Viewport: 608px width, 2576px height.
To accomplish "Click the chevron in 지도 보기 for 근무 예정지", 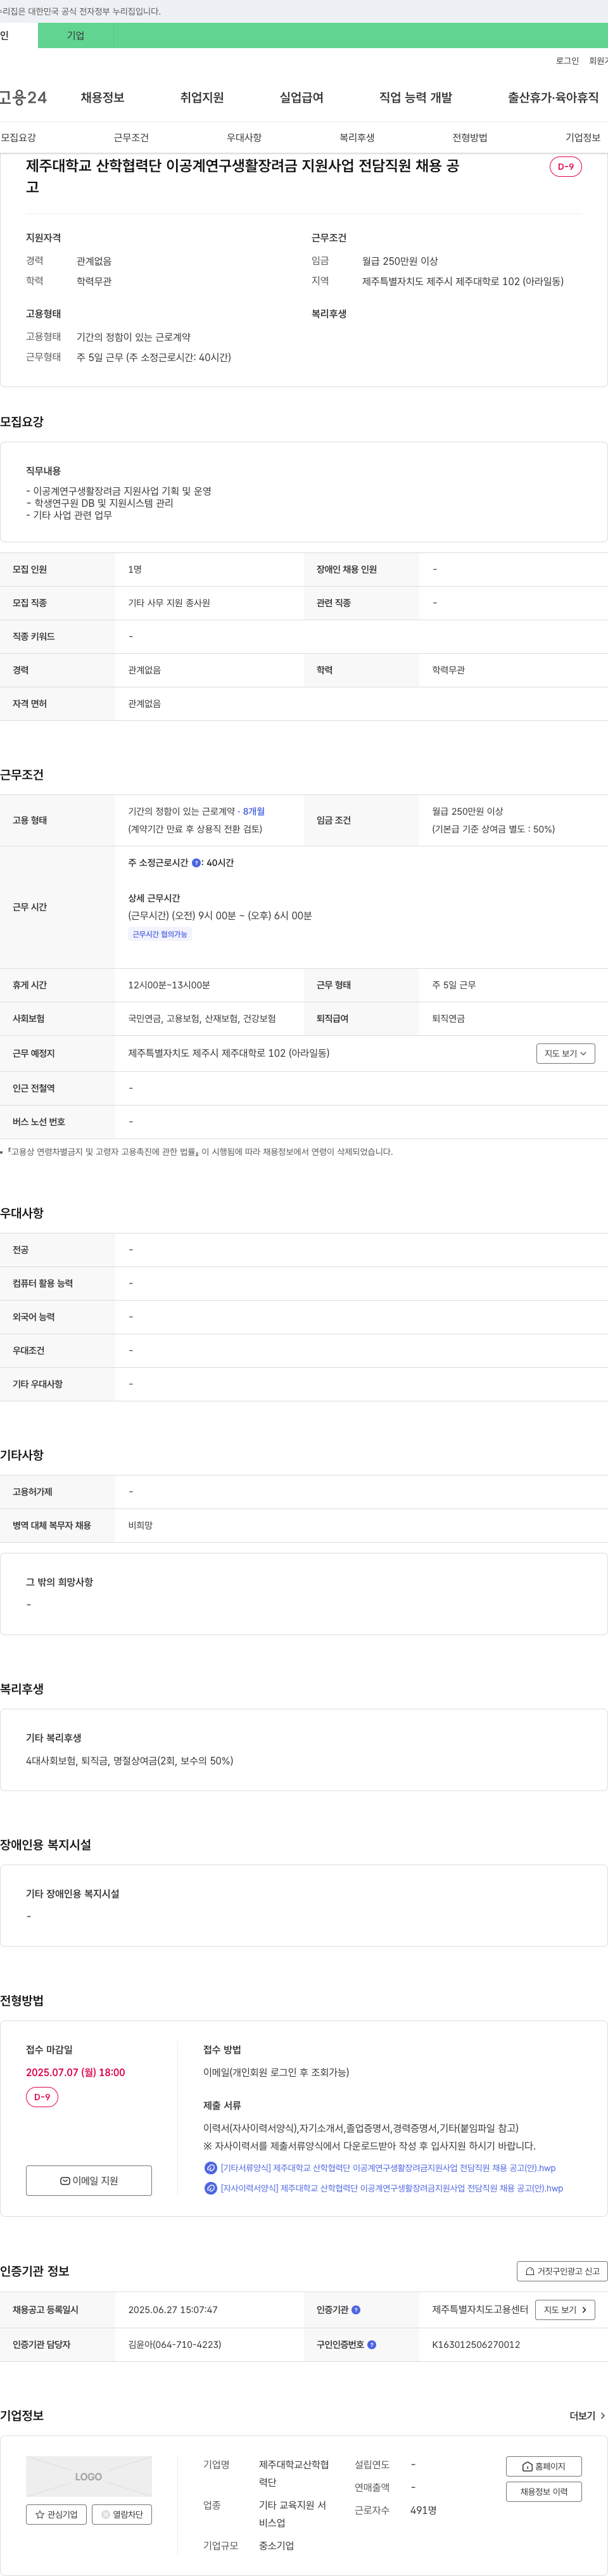I will click(584, 1053).
